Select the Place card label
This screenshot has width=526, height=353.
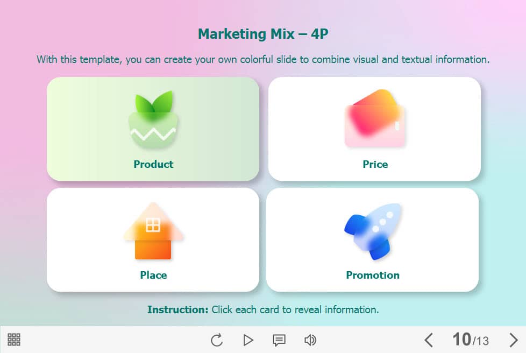pyautogui.click(x=153, y=275)
